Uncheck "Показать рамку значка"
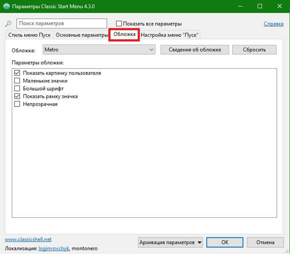290x254 pixels. 17,96
